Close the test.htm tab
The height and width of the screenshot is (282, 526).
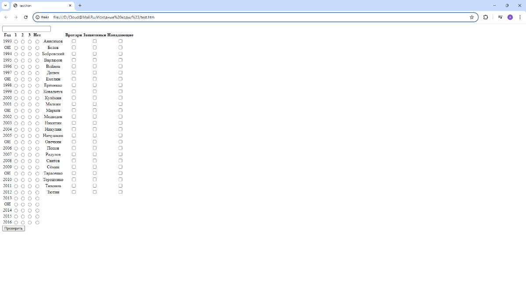click(70, 5)
